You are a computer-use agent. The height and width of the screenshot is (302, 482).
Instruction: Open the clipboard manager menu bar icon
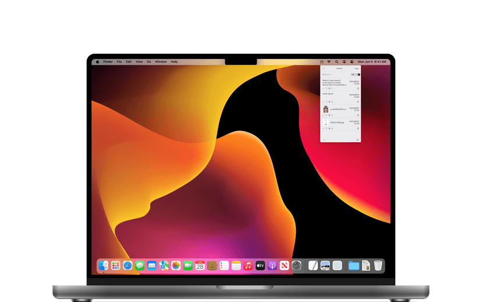click(x=321, y=62)
